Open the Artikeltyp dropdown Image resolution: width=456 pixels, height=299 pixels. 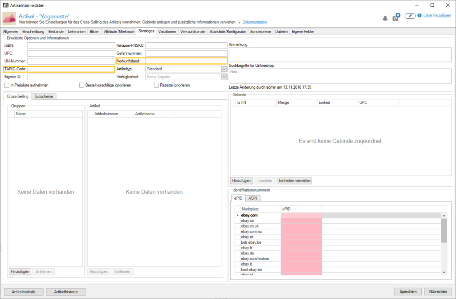[x=224, y=69]
